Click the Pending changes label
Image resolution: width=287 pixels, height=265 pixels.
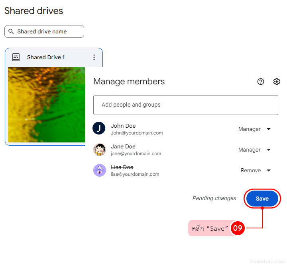(214, 198)
